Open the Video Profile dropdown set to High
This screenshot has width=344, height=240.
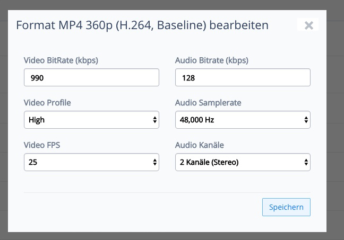[91, 120]
